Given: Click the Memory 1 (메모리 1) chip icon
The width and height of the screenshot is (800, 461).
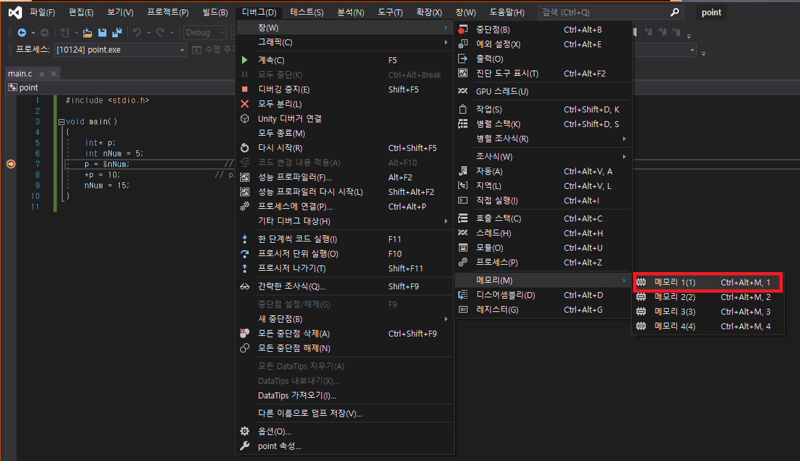Looking at the screenshot, I should click(x=642, y=282).
